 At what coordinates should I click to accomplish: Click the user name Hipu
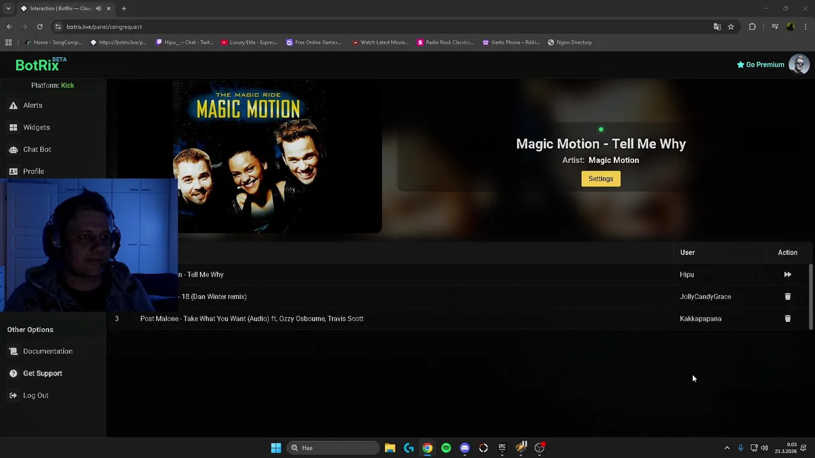(x=686, y=275)
